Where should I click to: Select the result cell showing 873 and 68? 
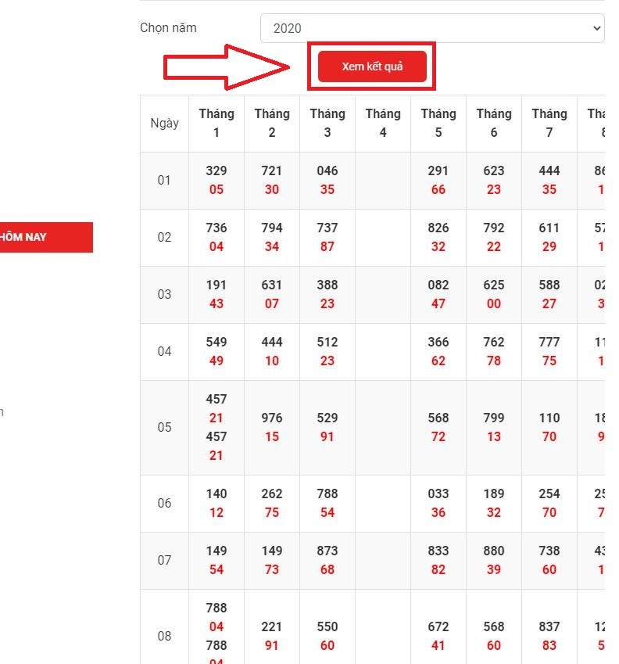[x=327, y=560]
